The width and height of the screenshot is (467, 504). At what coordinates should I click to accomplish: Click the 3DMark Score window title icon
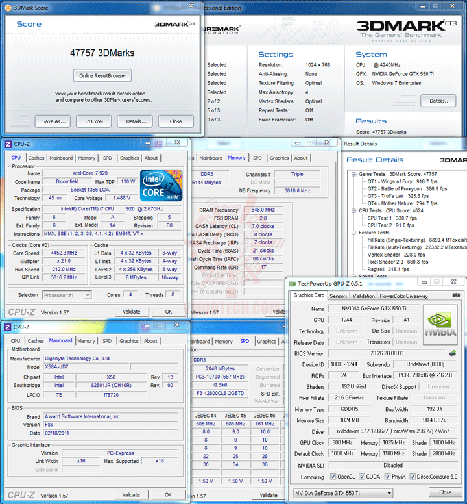[8, 7]
